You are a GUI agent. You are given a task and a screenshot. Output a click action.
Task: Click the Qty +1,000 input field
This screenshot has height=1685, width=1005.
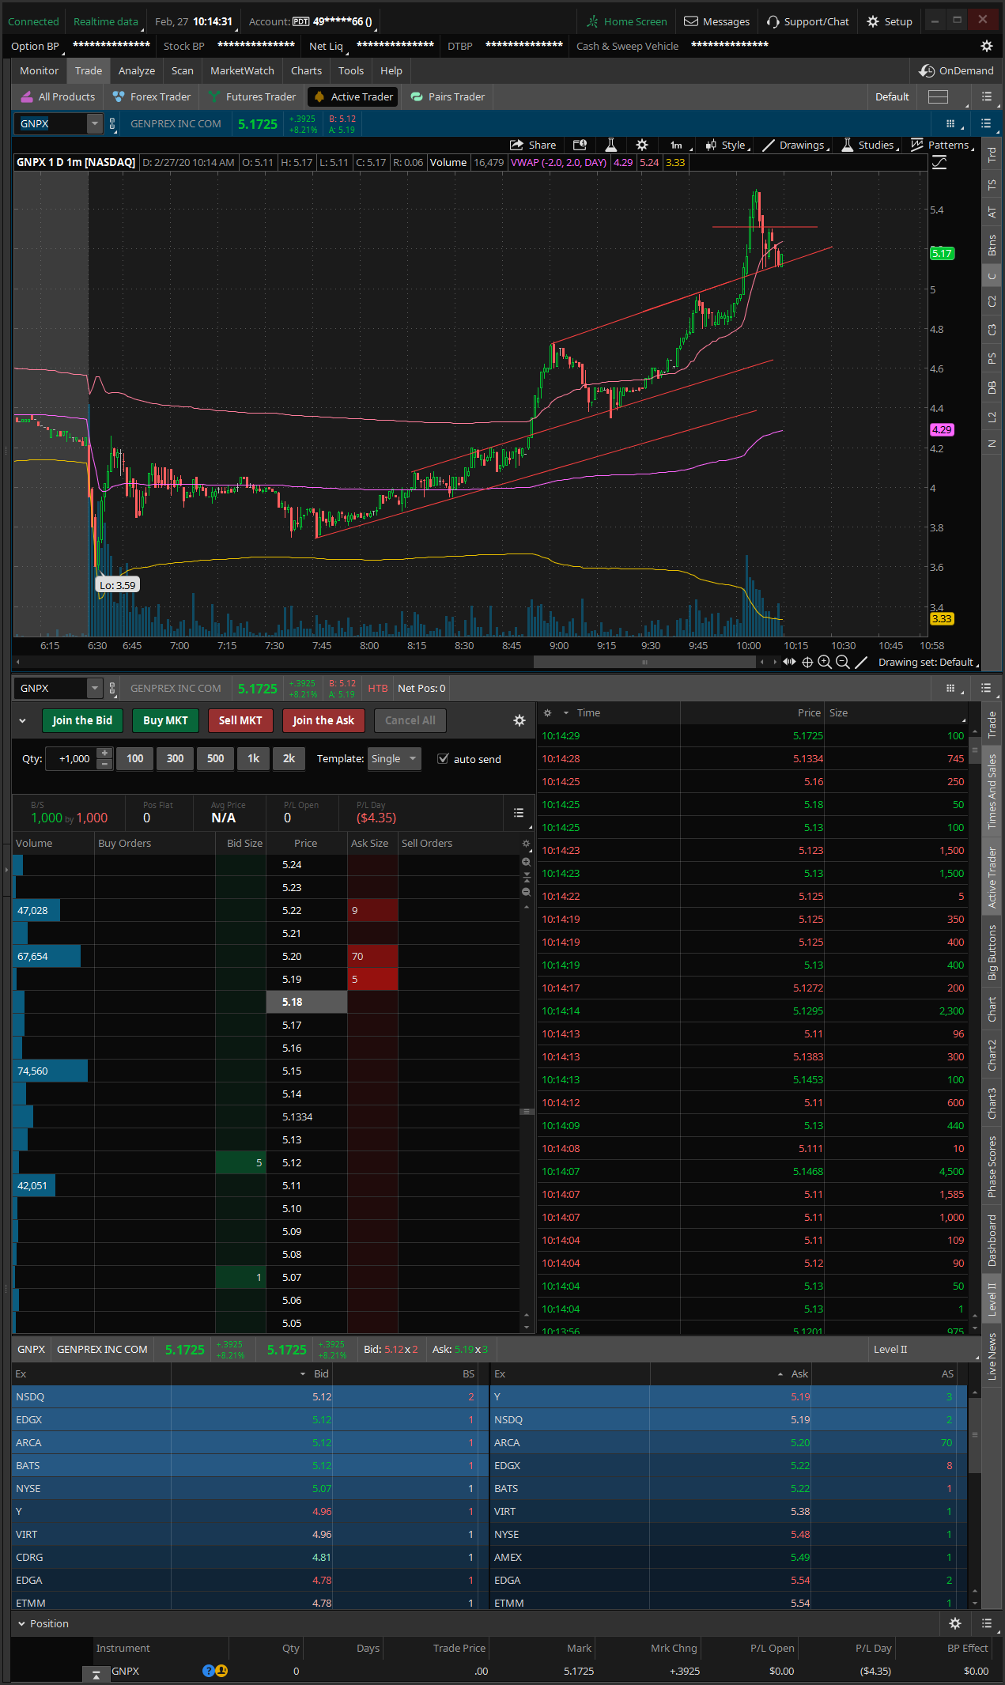pyautogui.click(x=71, y=758)
